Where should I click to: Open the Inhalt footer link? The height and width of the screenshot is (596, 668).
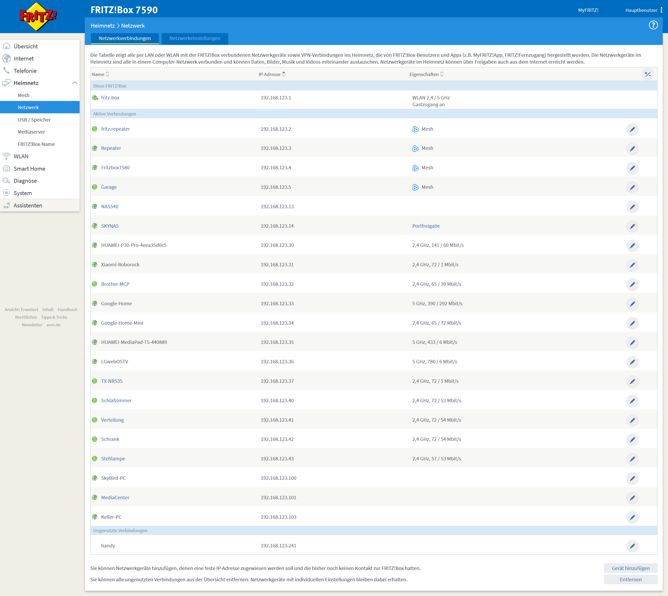(x=48, y=309)
